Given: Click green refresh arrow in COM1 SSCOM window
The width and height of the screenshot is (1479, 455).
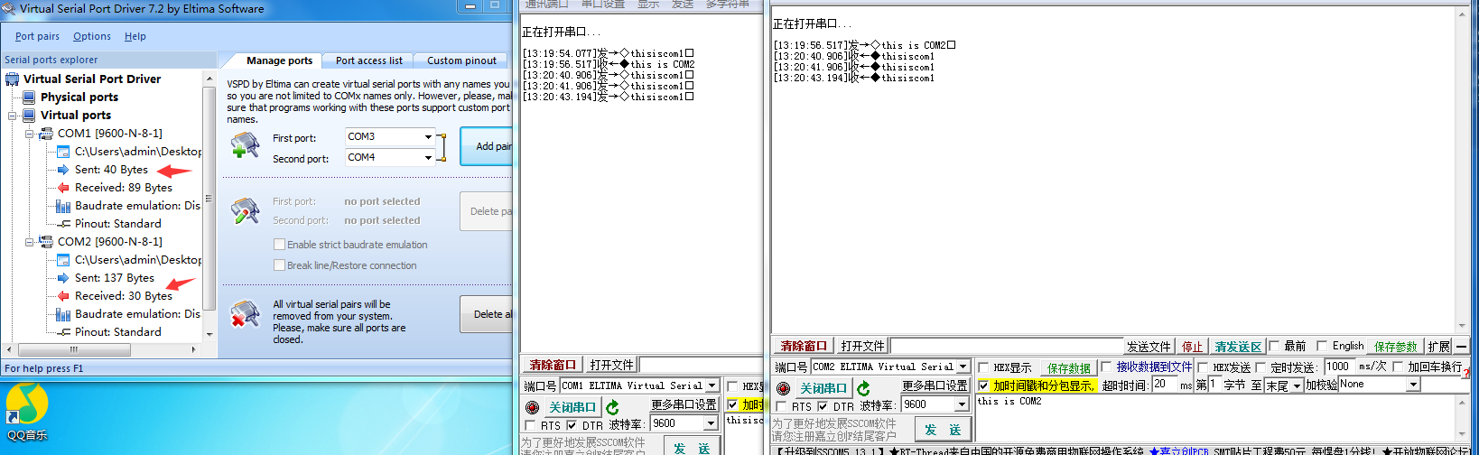Looking at the screenshot, I should coord(612,407).
